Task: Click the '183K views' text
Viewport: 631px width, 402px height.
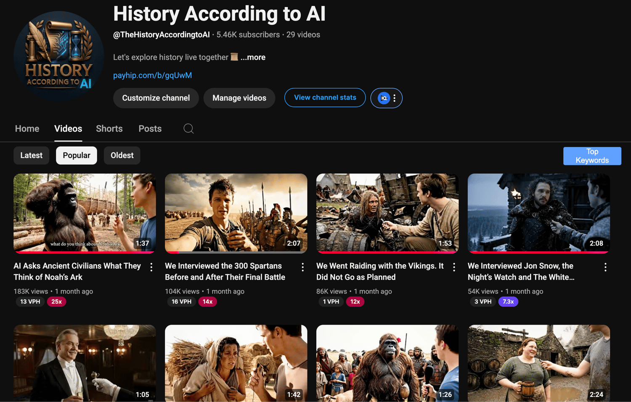Action: [x=31, y=291]
